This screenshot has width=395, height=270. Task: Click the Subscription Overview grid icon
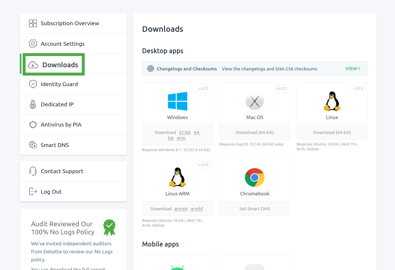[x=33, y=23]
